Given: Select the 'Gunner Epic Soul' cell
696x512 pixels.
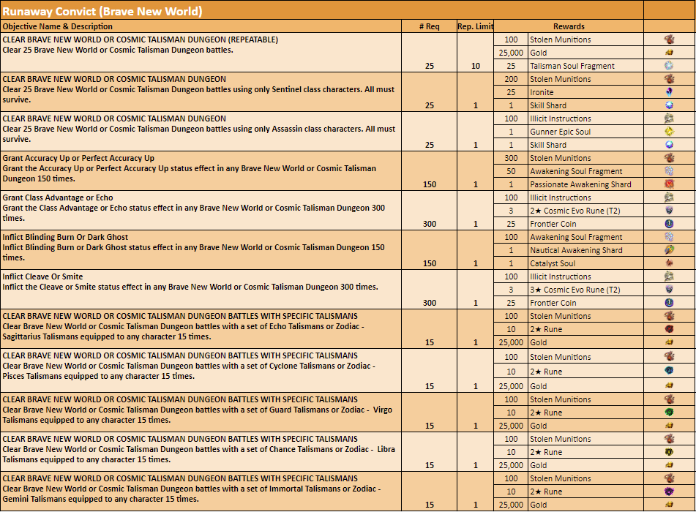Looking at the screenshot, I should click(x=585, y=132).
